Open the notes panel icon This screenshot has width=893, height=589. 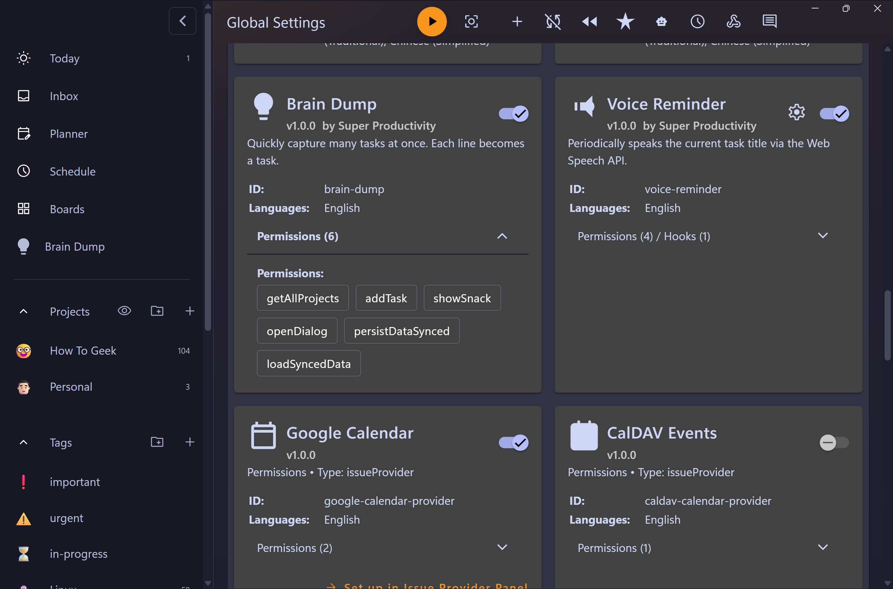tap(769, 22)
